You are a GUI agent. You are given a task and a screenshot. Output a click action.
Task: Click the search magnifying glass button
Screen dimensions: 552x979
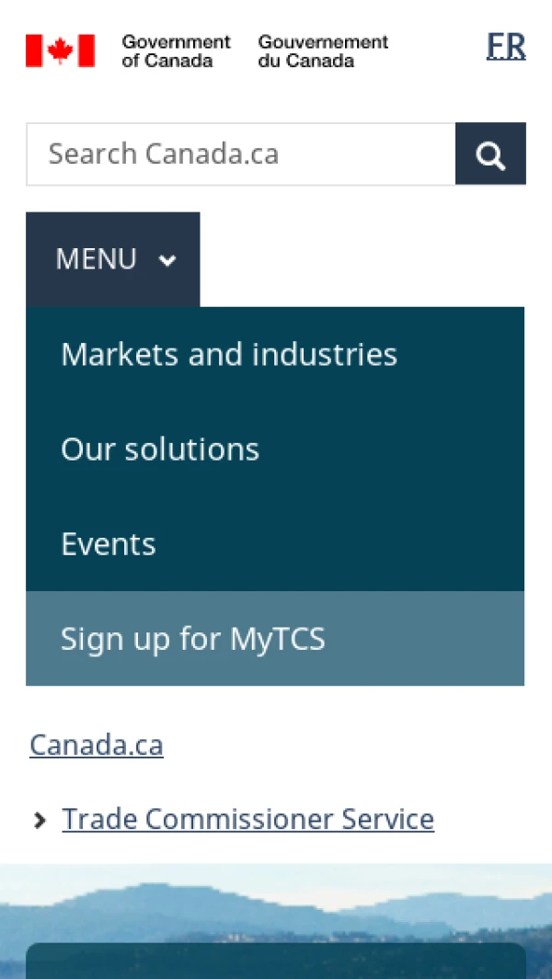click(490, 154)
